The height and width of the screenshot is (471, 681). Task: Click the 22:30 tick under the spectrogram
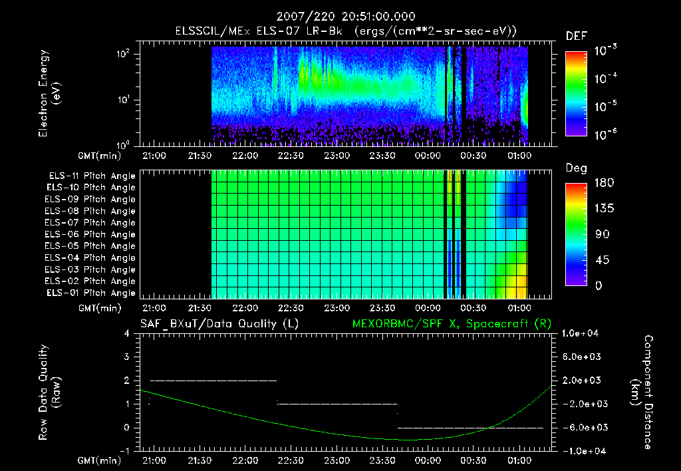tap(291, 156)
